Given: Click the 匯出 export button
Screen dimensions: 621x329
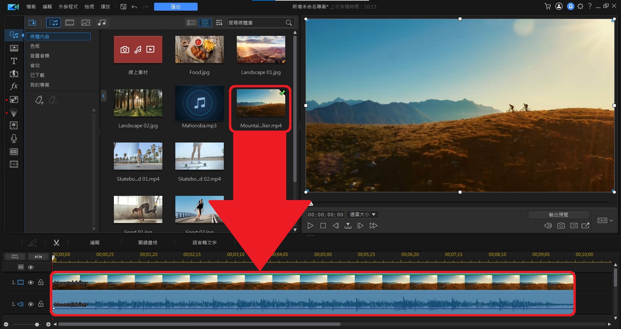Looking at the screenshot, I should [x=176, y=6].
